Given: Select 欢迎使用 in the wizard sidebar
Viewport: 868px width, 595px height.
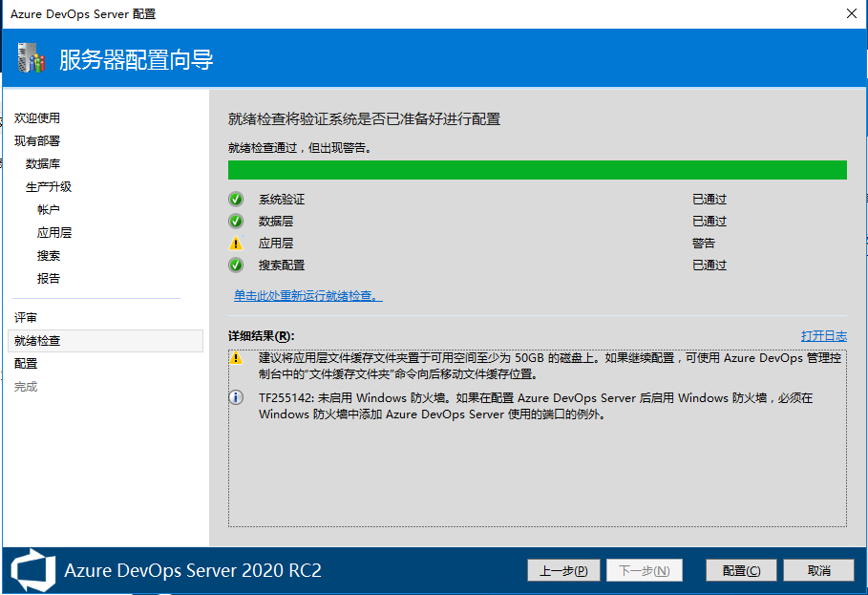Looking at the screenshot, I should click(37, 118).
